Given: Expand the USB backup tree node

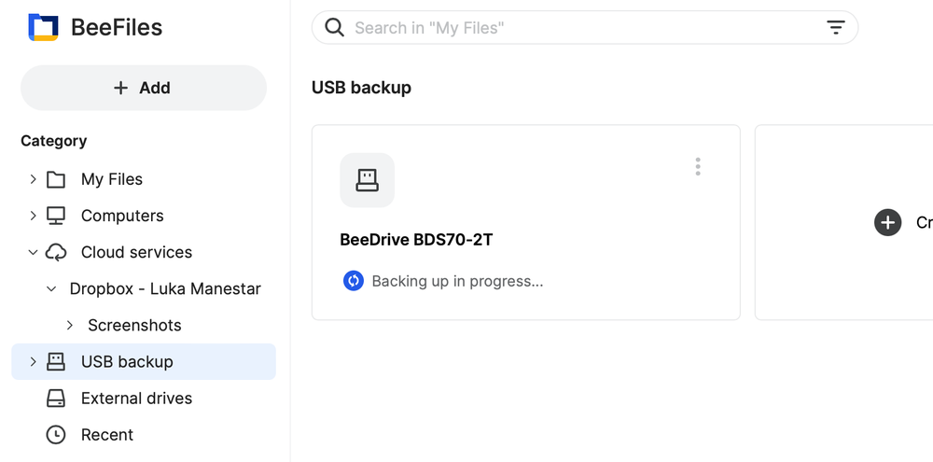Looking at the screenshot, I should (x=34, y=361).
